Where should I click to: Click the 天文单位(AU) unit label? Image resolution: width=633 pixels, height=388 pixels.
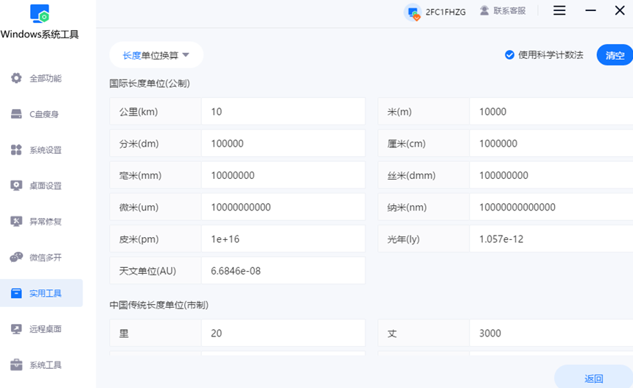pyautogui.click(x=147, y=271)
